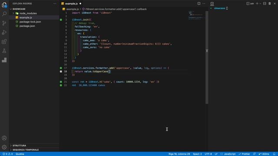
Task: Open the Search view in activity bar
Action: coord(4,14)
